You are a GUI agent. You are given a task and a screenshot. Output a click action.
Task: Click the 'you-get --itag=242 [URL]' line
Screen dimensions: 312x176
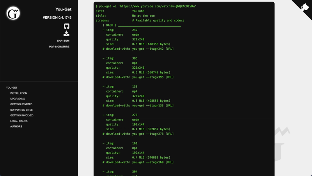153,49
